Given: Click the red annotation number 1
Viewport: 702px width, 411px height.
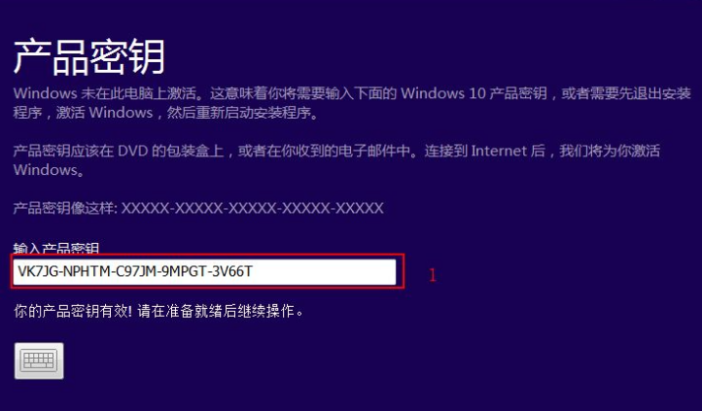Looking at the screenshot, I should pyautogui.click(x=432, y=275).
